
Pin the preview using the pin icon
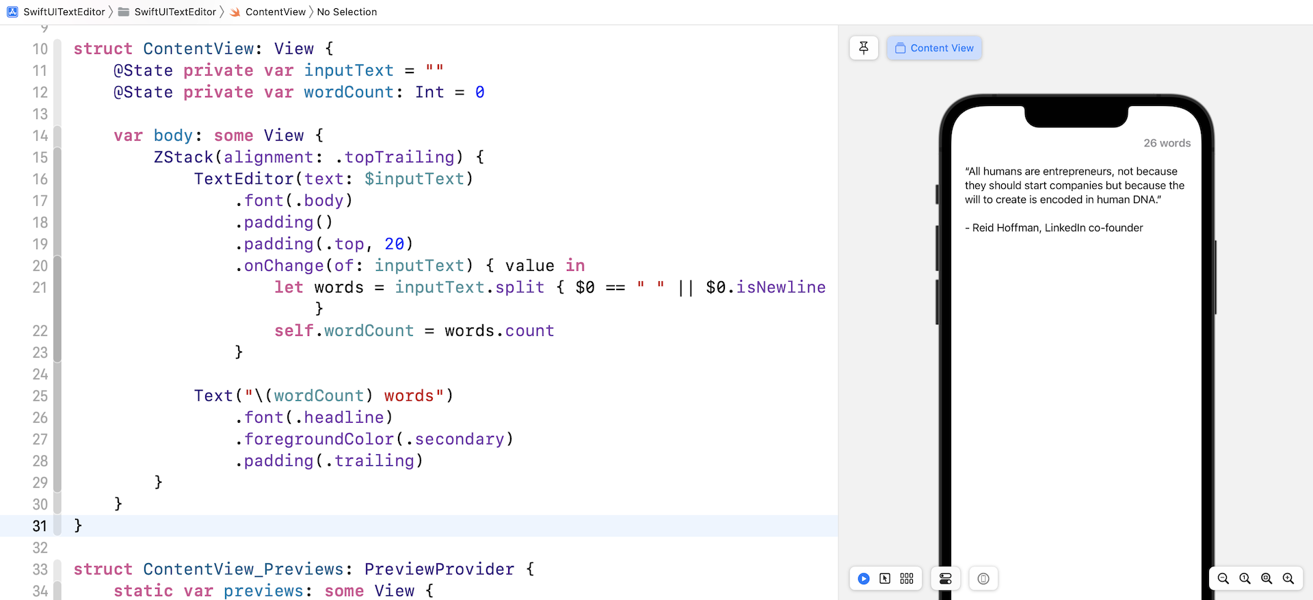pos(864,48)
